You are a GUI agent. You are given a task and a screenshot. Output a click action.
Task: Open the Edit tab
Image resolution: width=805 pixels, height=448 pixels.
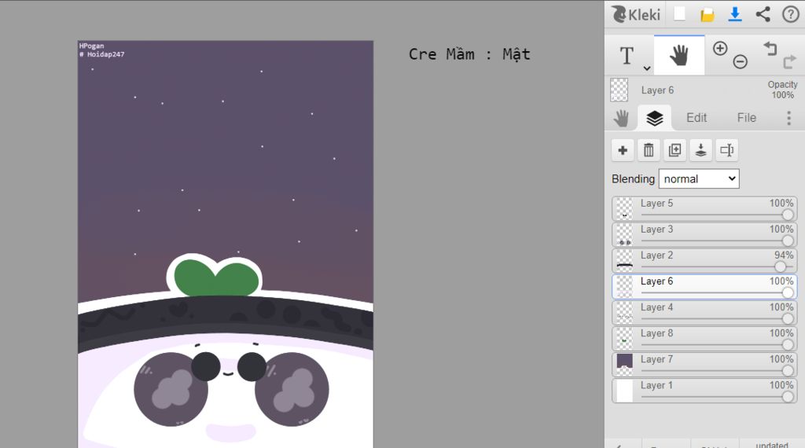pos(697,118)
